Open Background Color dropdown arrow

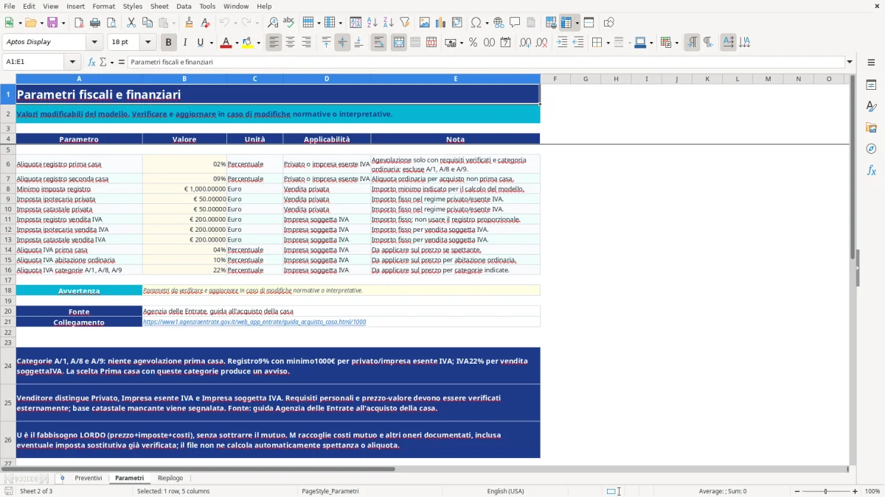pyautogui.click(x=258, y=43)
